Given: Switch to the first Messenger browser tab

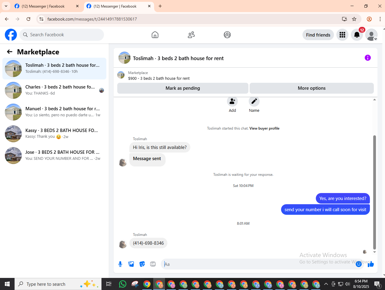Looking at the screenshot, I should (x=47, y=6).
